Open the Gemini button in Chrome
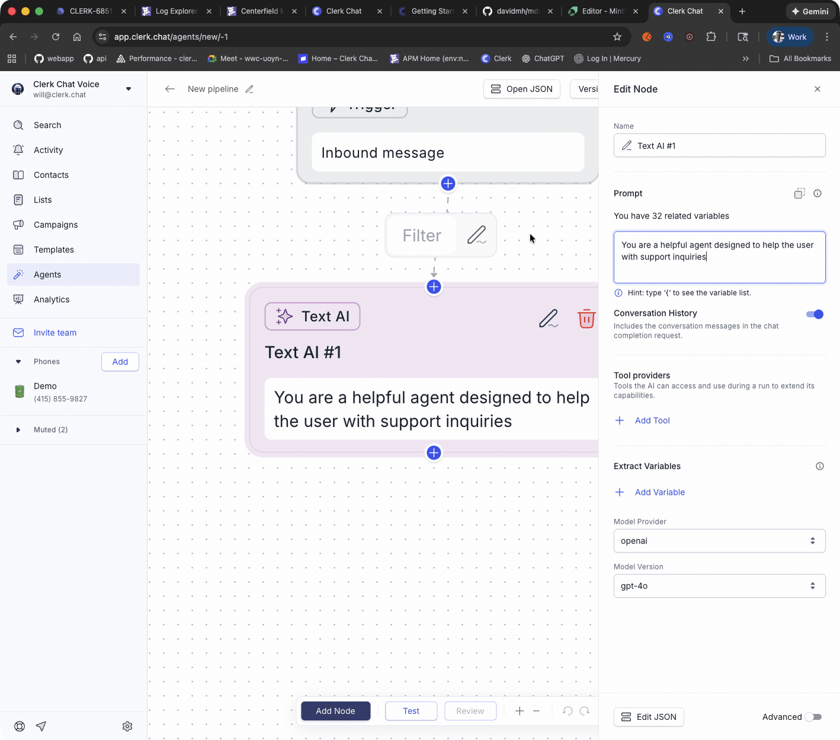This screenshot has height=740, width=840. coord(810,11)
